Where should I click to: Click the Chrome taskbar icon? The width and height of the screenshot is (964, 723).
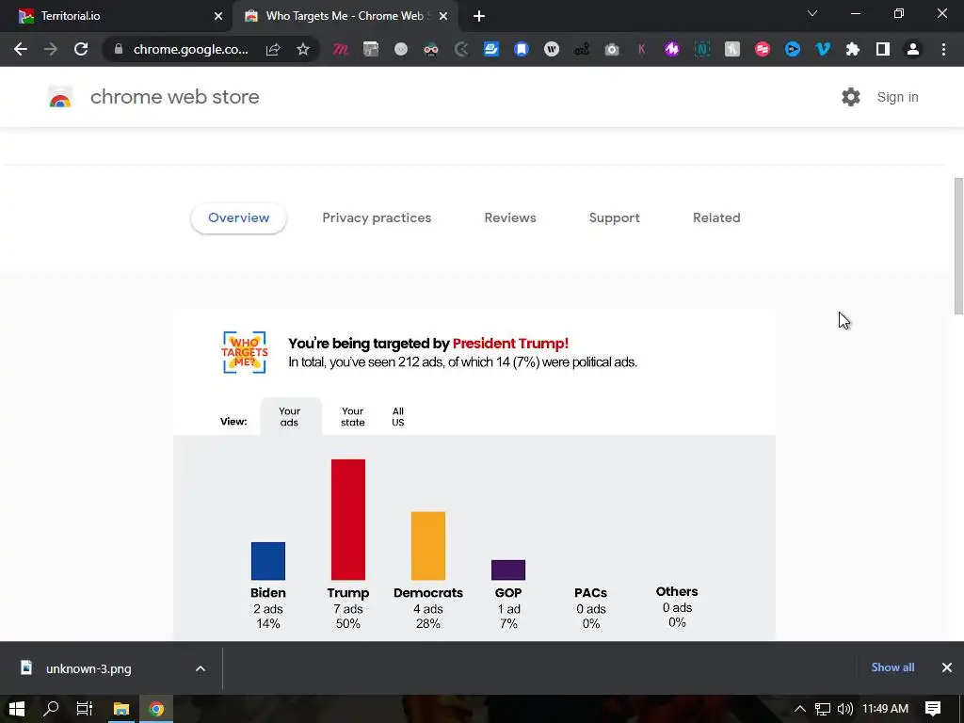click(x=156, y=709)
